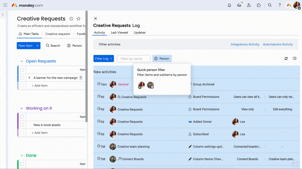Collapse the Open Requests group
302x169 pixels.
click(21, 61)
